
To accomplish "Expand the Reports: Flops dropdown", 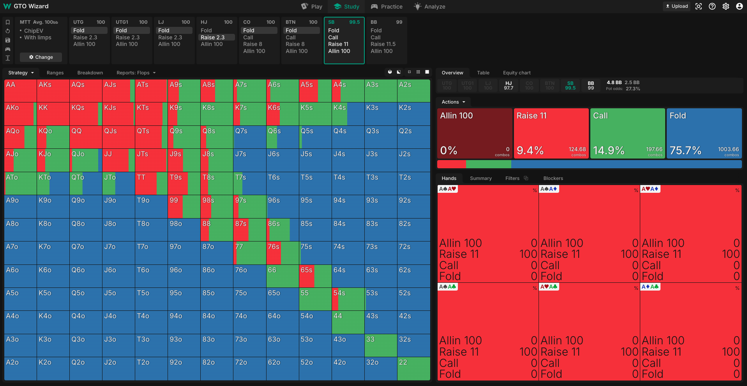I will (136, 73).
